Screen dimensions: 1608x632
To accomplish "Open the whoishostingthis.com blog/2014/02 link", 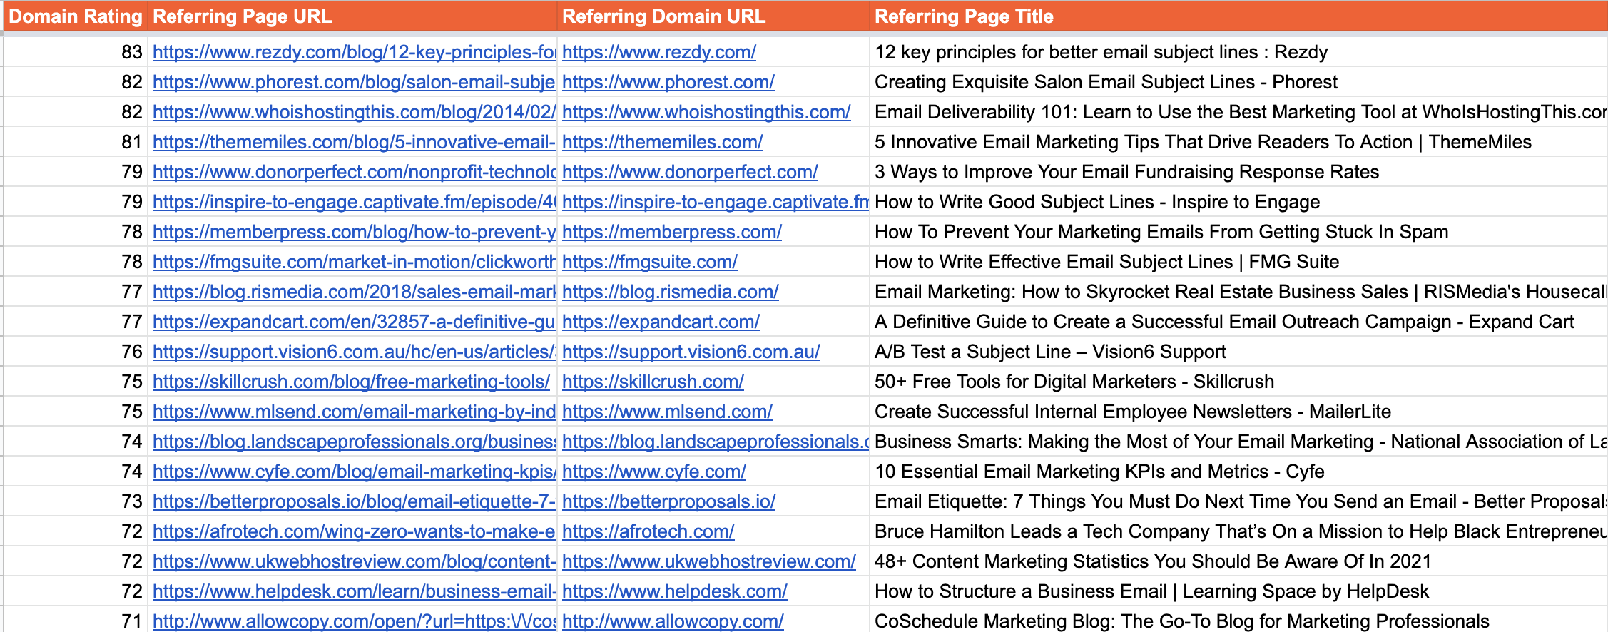I will pyautogui.click(x=354, y=112).
